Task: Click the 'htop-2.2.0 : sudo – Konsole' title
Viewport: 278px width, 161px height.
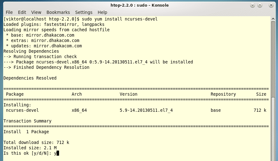Action: (140, 5)
